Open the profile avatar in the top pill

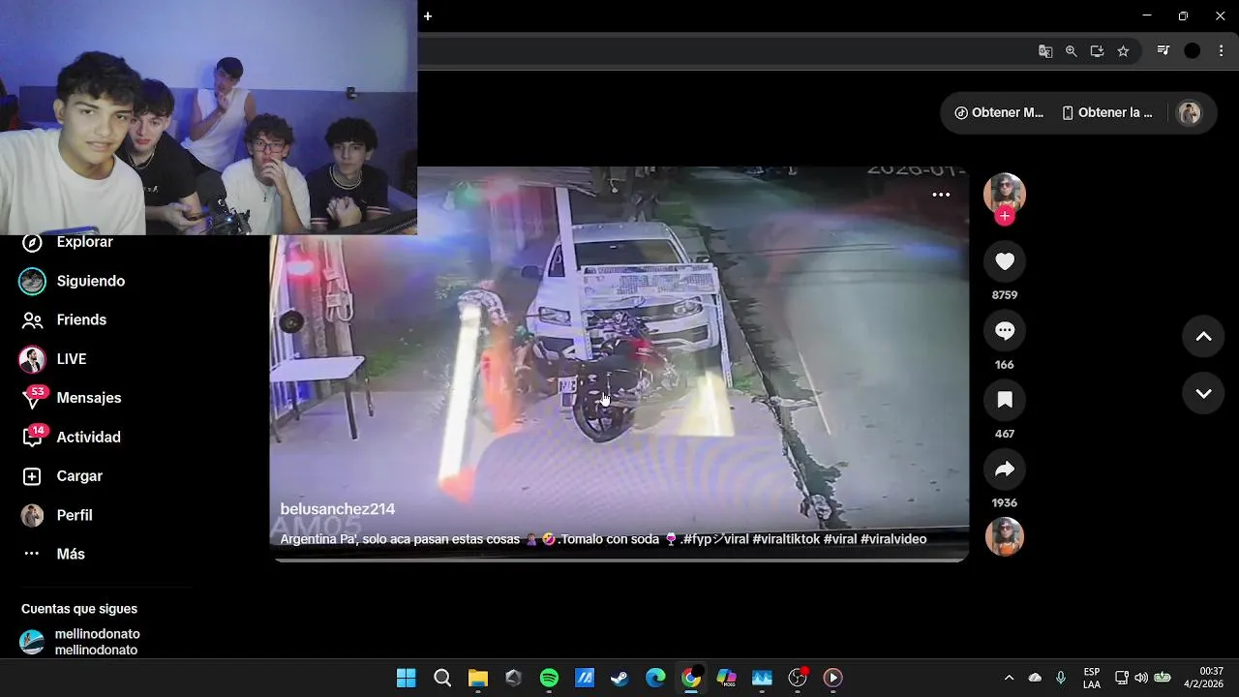[1189, 113]
